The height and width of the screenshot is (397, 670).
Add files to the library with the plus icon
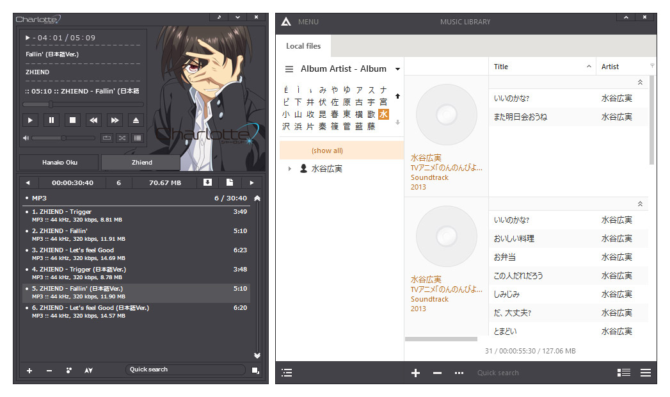415,373
